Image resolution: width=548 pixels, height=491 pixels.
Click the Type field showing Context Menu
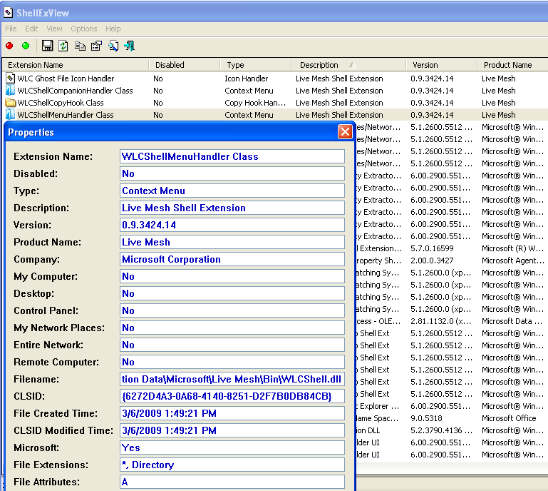pos(232,191)
